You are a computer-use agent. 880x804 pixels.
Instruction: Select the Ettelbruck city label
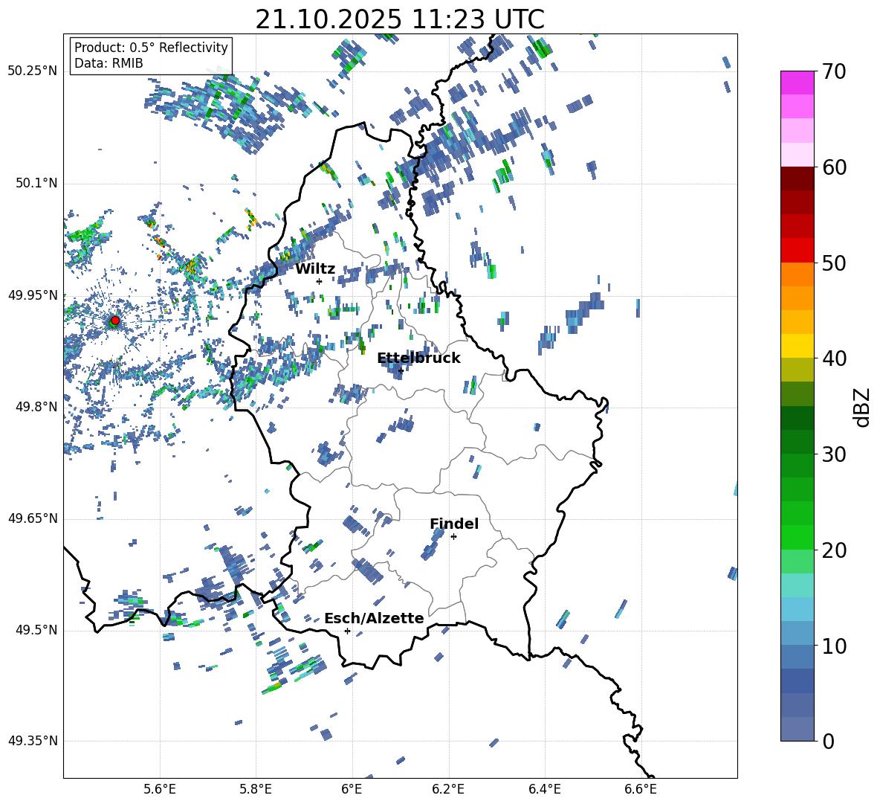pos(418,358)
